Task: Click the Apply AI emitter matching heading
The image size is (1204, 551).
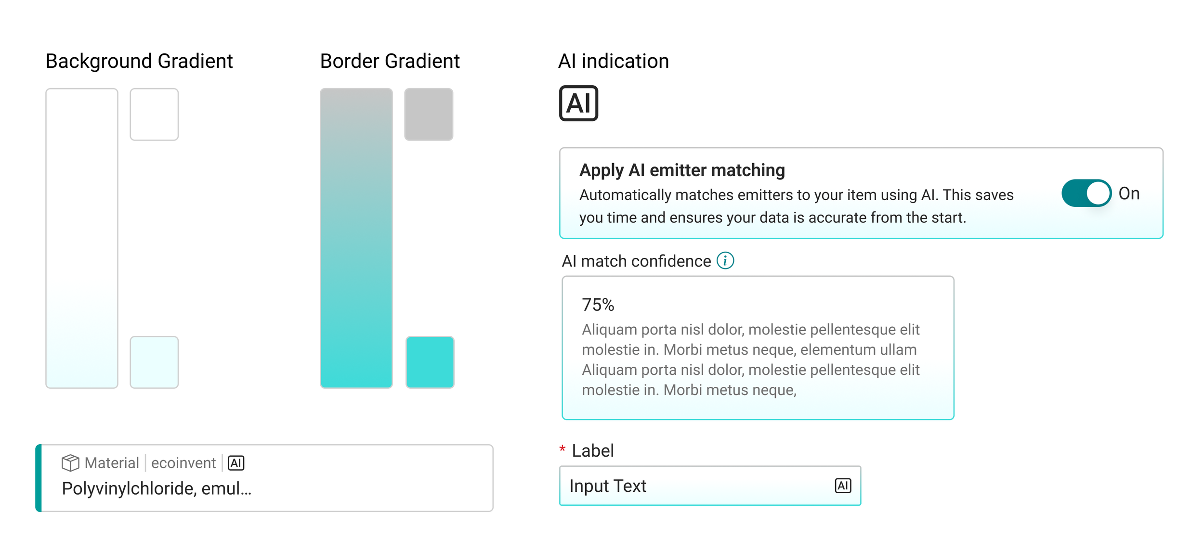Action: point(682,170)
